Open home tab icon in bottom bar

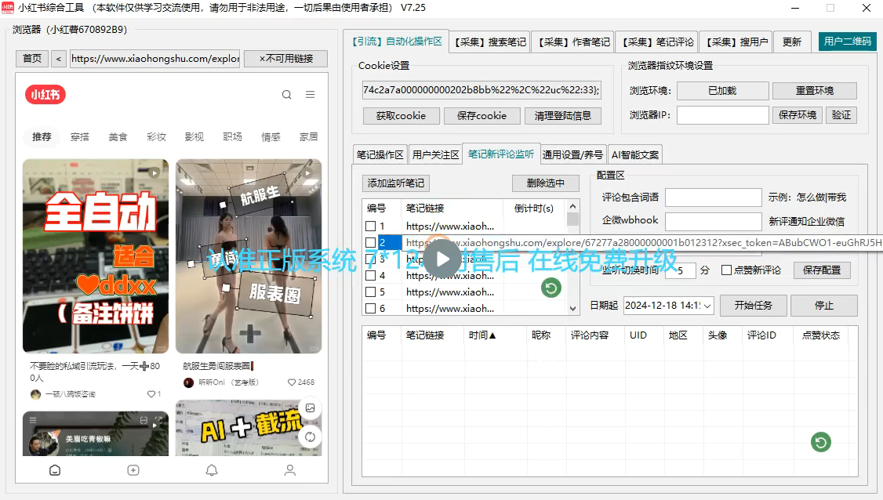click(x=55, y=470)
